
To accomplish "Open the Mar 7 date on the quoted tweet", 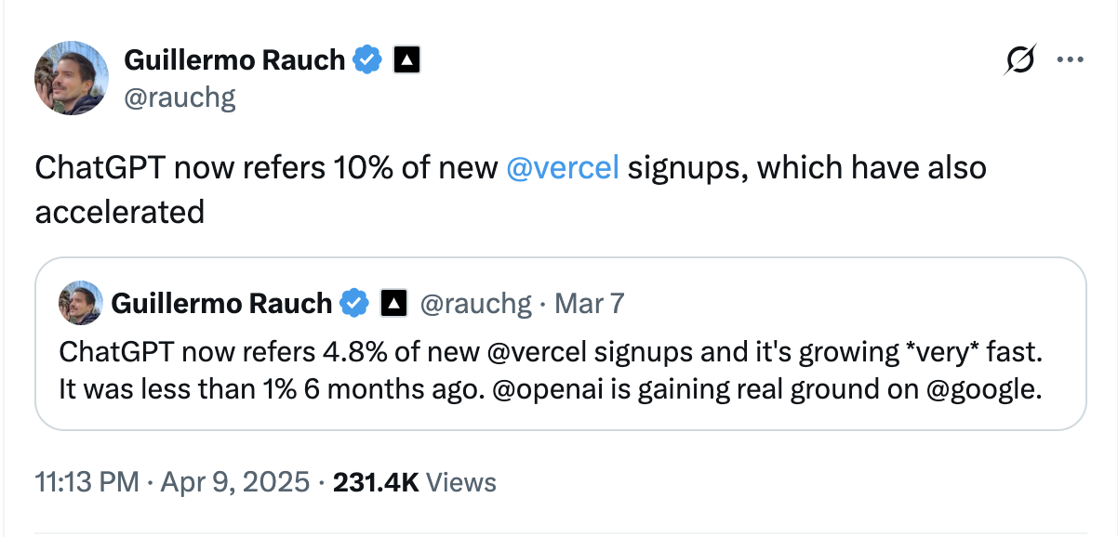I will [590, 303].
